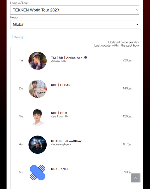Image resolution: width=150 pixels, height=189 pixels.
Task: Open TM | RB | Arslan Ash player name
Action: pos(67,58)
